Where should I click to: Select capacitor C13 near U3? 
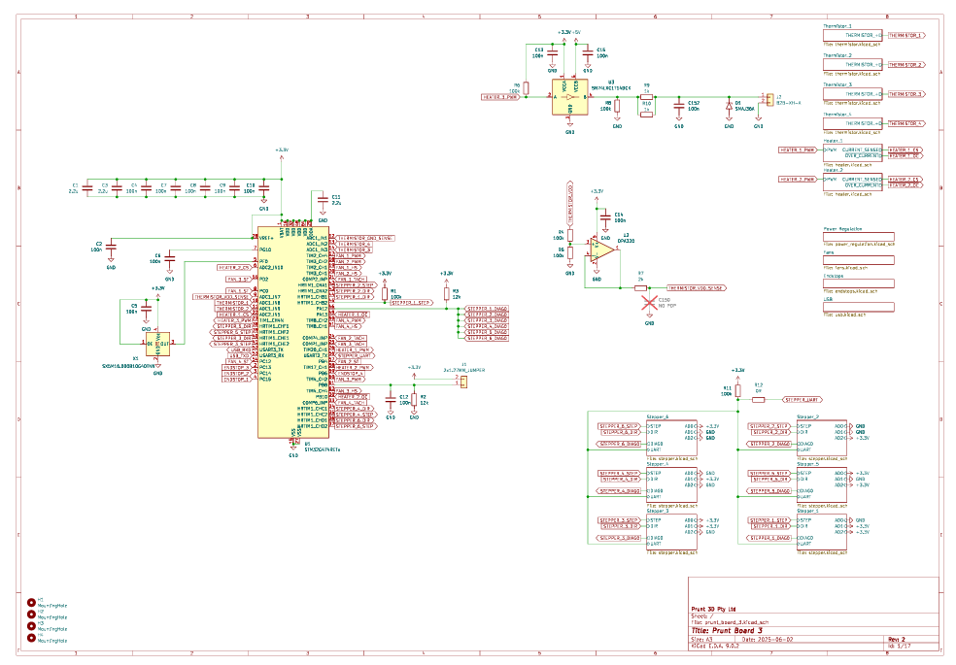pos(553,53)
